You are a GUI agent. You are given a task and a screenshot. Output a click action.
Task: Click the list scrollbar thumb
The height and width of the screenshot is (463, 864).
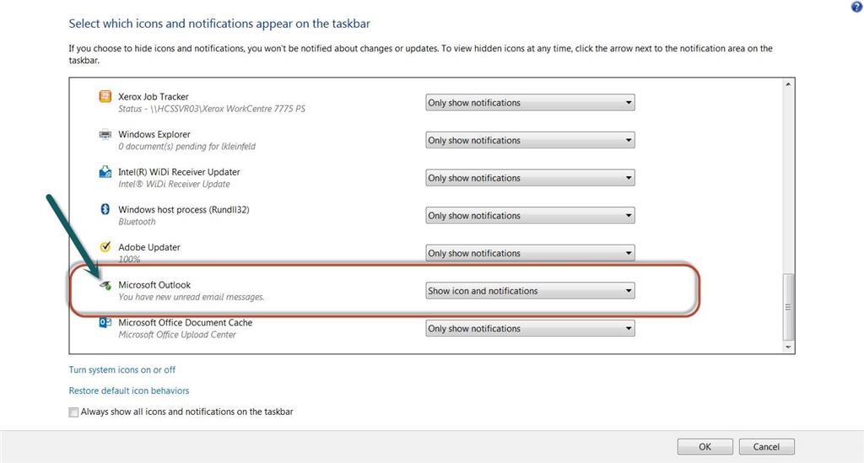789,307
